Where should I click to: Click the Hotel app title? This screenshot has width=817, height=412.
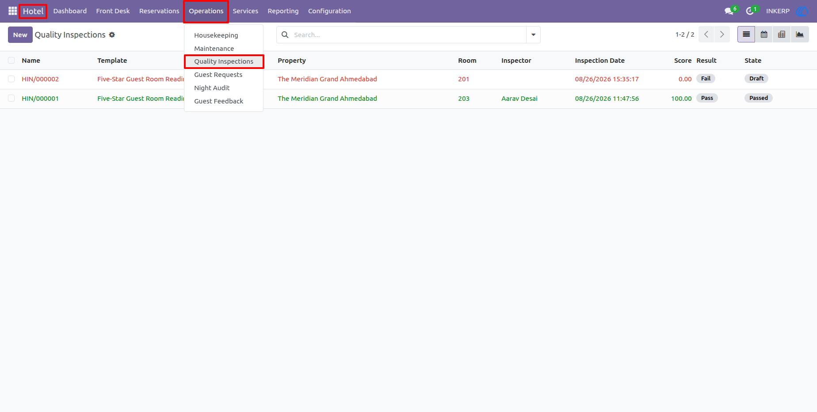click(x=33, y=11)
